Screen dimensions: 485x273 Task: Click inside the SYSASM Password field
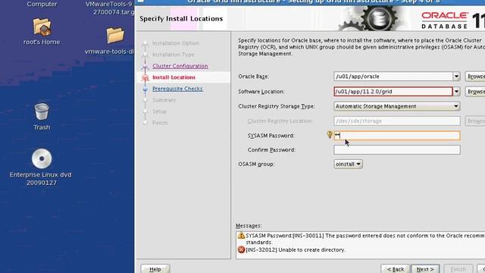tap(397, 136)
